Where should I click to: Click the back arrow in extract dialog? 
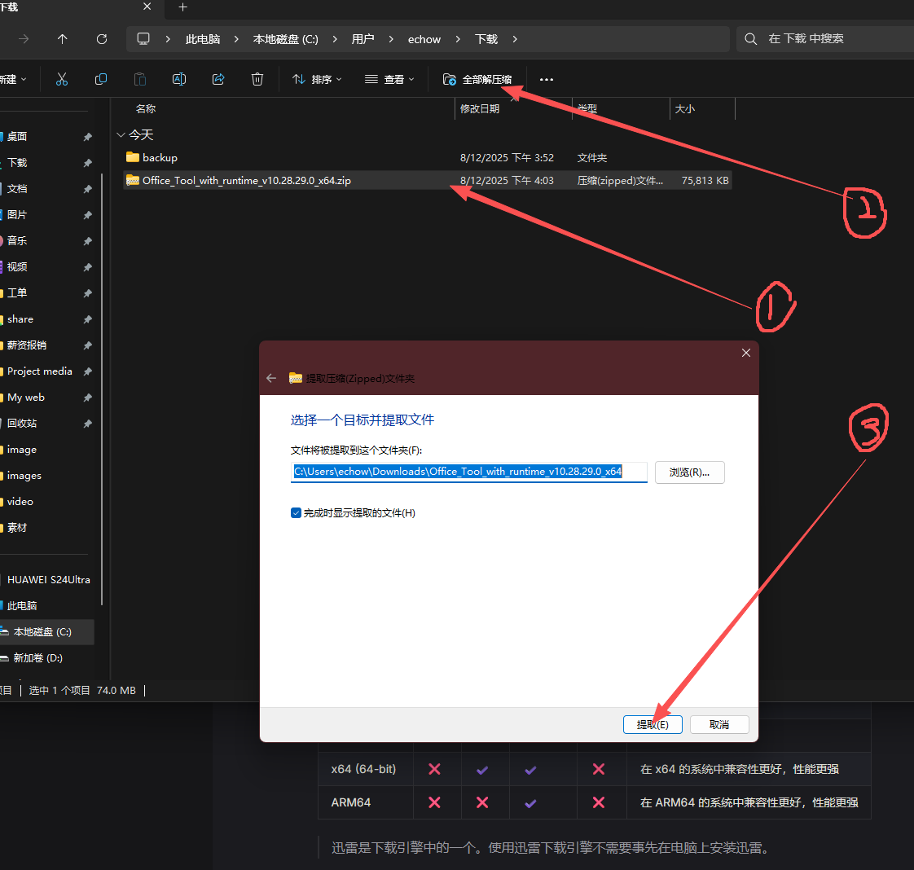tap(271, 378)
